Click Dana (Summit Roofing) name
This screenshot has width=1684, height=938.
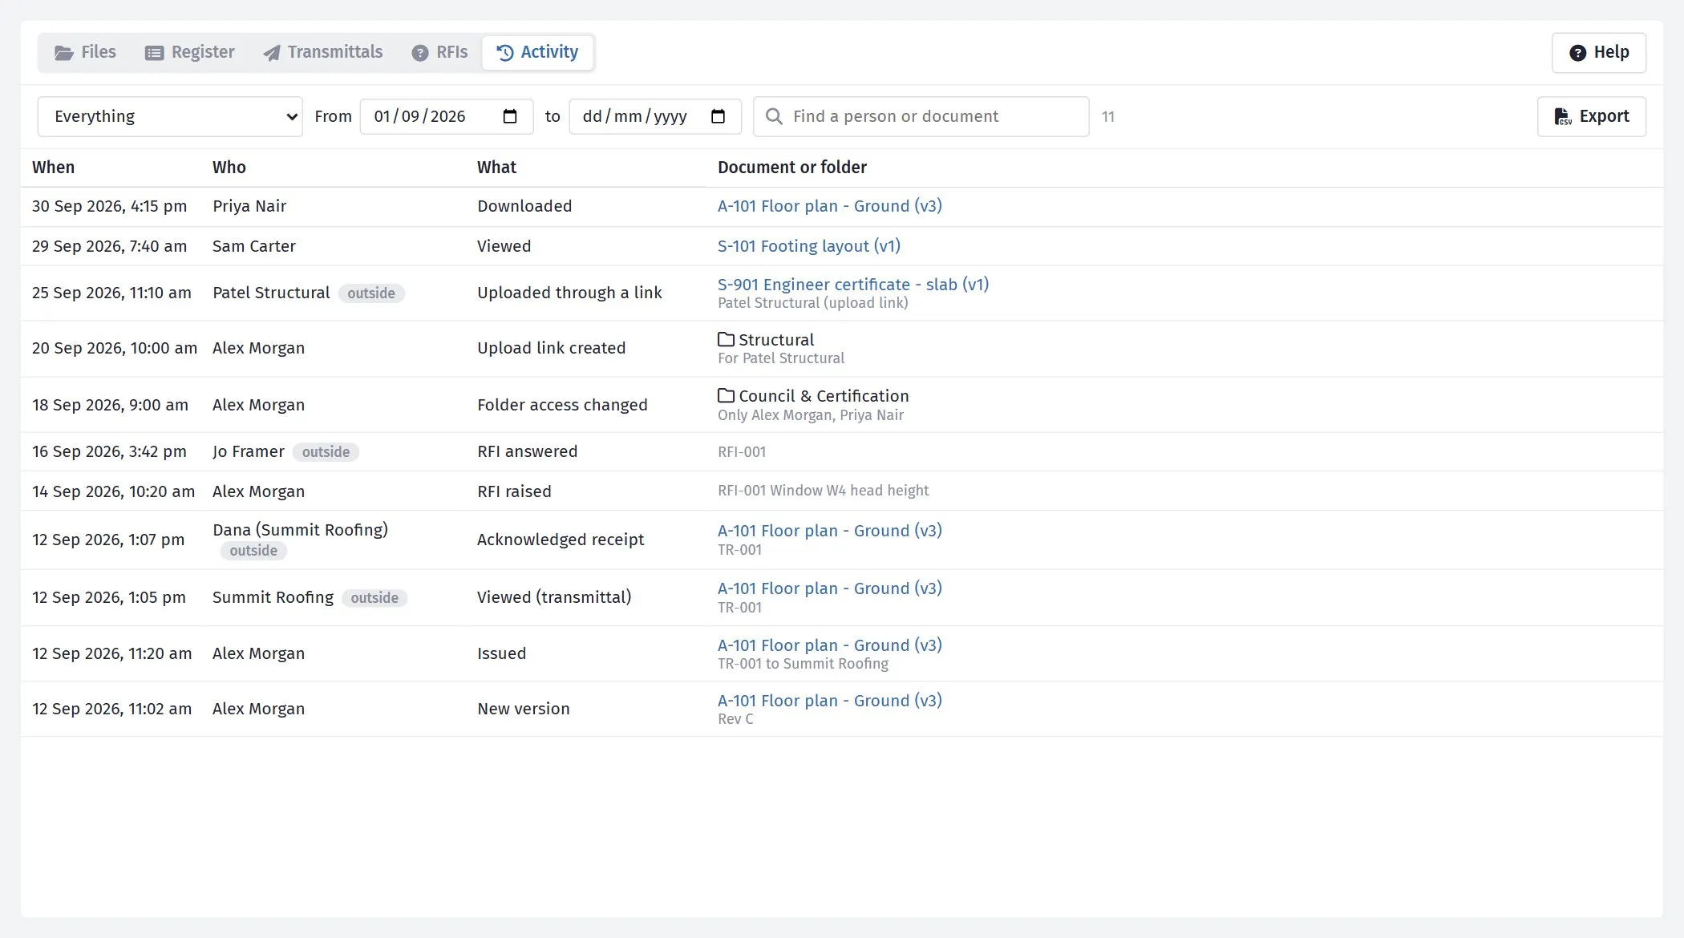(x=300, y=530)
